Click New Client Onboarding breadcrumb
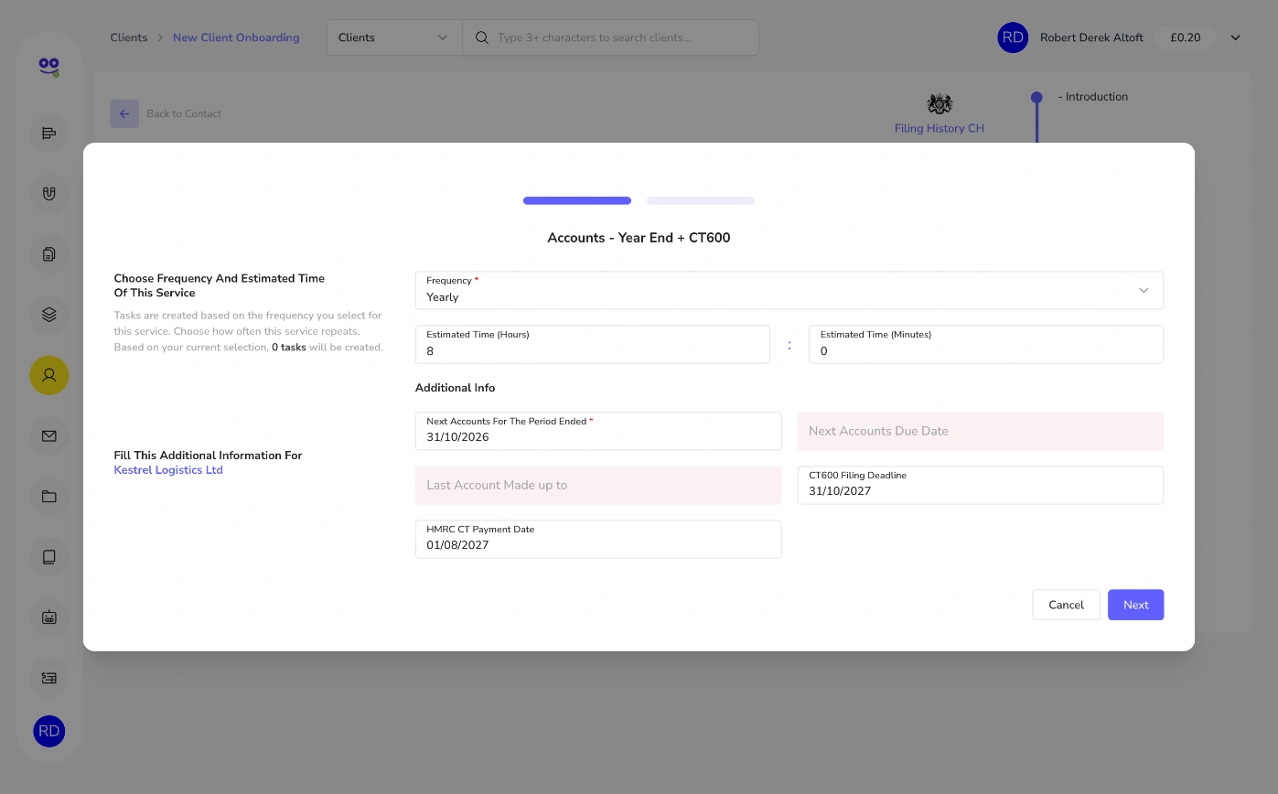The width and height of the screenshot is (1278, 794). [x=236, y=38]
